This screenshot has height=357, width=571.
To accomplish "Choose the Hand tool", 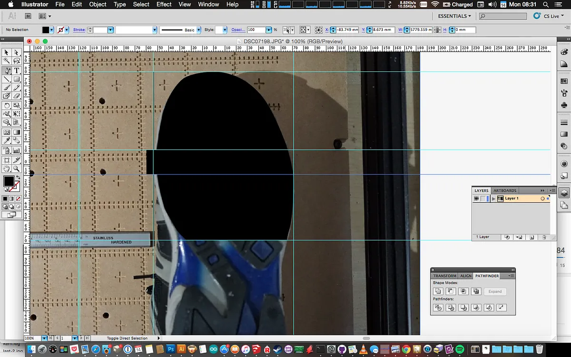I will 7,169.
